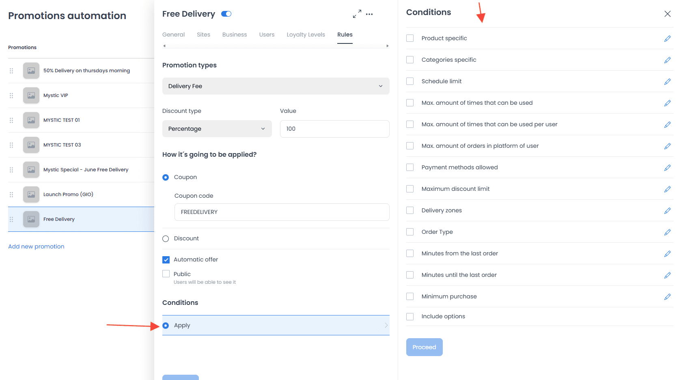Expand Free Delivery panel to fullscreen
The width and height of the screenshot is (681, 380).
click(357, 14)
